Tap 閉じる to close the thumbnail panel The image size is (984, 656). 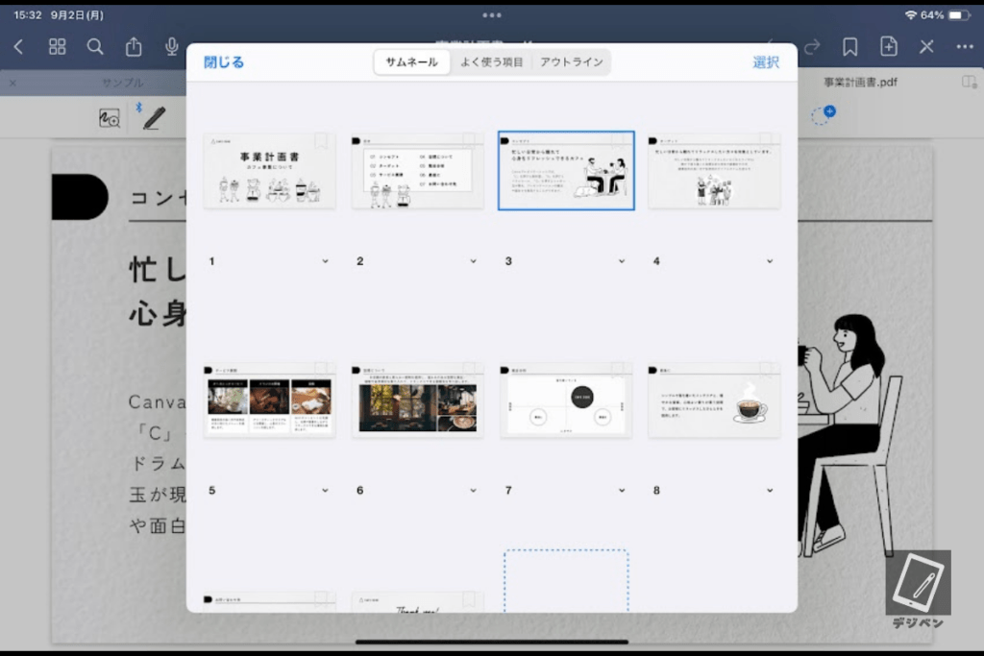click(x=223, y=62)
